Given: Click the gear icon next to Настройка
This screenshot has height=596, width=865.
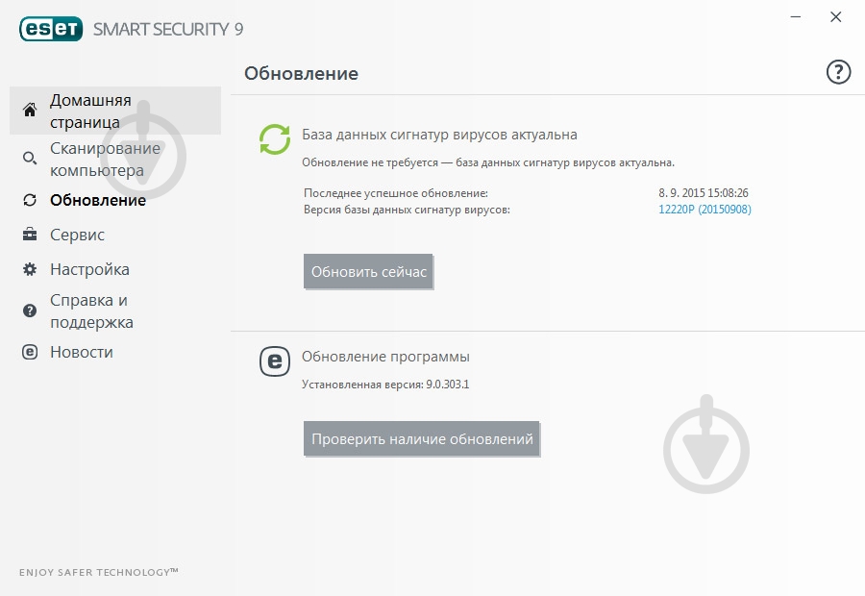Looking at the screenshot, I should coord(31,269).
